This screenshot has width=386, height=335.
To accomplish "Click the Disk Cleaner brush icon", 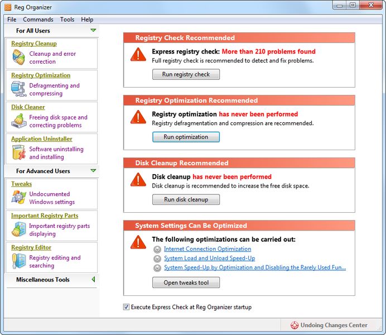I will (19, 121).
